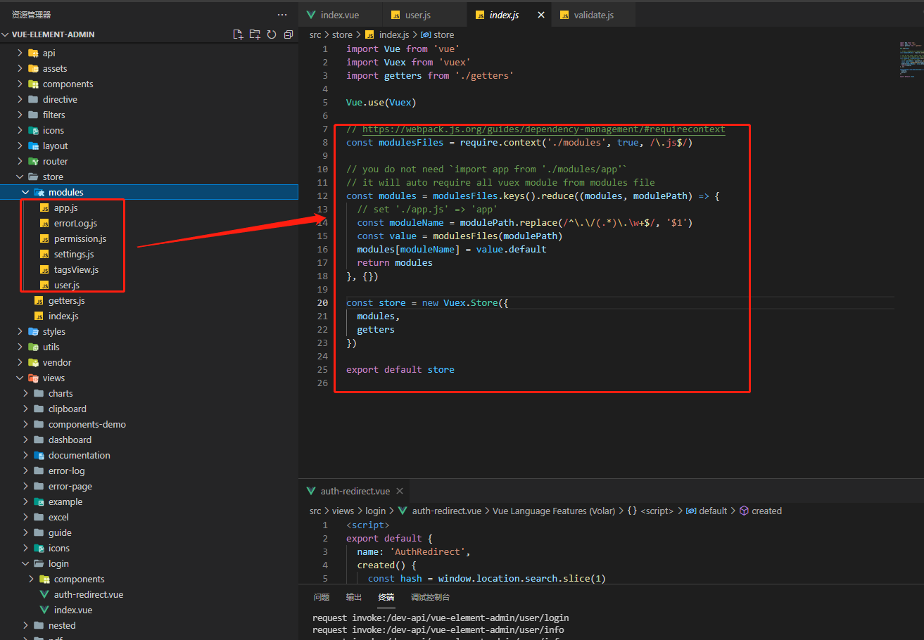924x640 pixels.
Task: Click the created breadcrumb symbol
Action: pyautogui.click(x=766, y=511)
